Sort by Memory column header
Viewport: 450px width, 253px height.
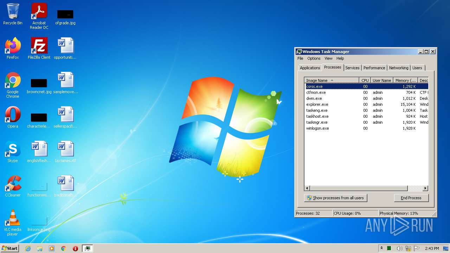point(405,80)
